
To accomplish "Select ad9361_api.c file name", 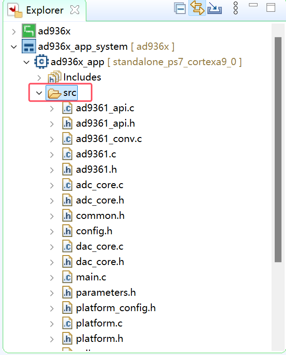I will click(x=105, y=109).
